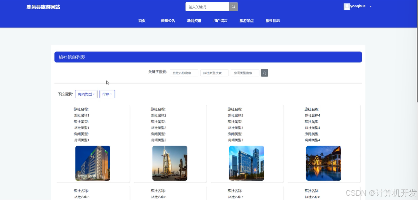Click the text 旅社类型2
Screen dimensions: 418x200
click(x=158, y=128)
